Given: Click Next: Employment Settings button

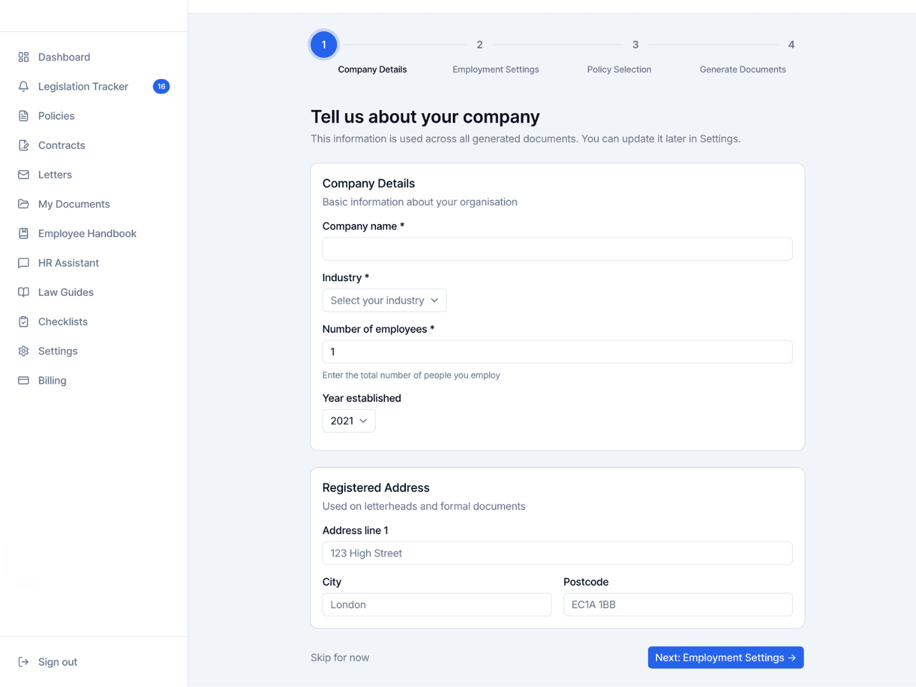Looking at the screenshot, I should (x=725, y=657).
